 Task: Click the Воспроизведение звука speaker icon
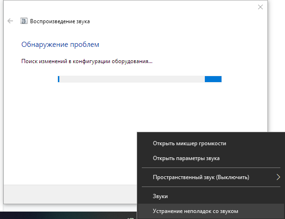click(24, 21)
